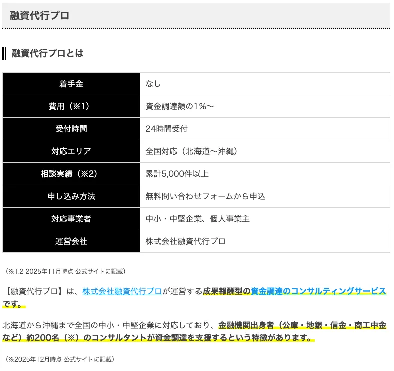Select the 対応事業者 header cell
The width and height of the screenshot is (394, 371).
[x=71, y=219]
